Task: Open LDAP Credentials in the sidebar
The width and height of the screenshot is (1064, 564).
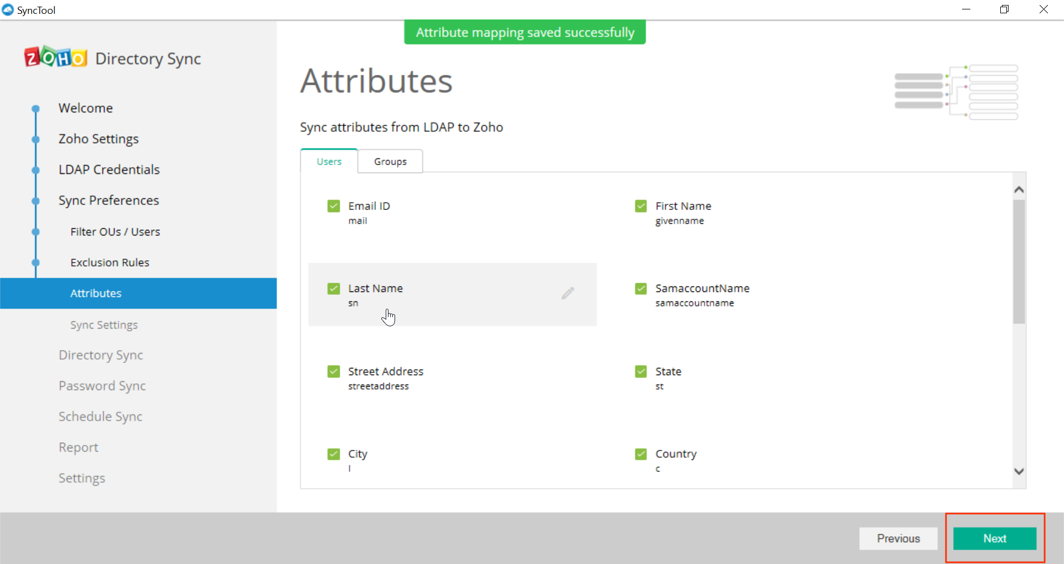Action: [109, 170]
